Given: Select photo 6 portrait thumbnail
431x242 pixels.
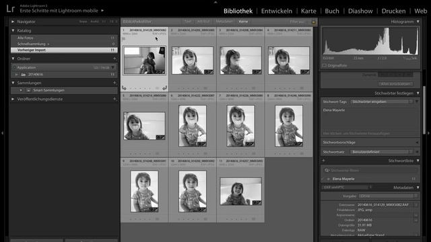Looking at the screenshot, I should pyautogui.click(x=193, y=126).
